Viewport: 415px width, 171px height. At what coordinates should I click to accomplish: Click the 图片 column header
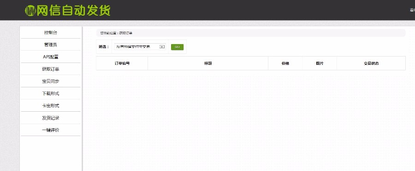pos(320,63)
